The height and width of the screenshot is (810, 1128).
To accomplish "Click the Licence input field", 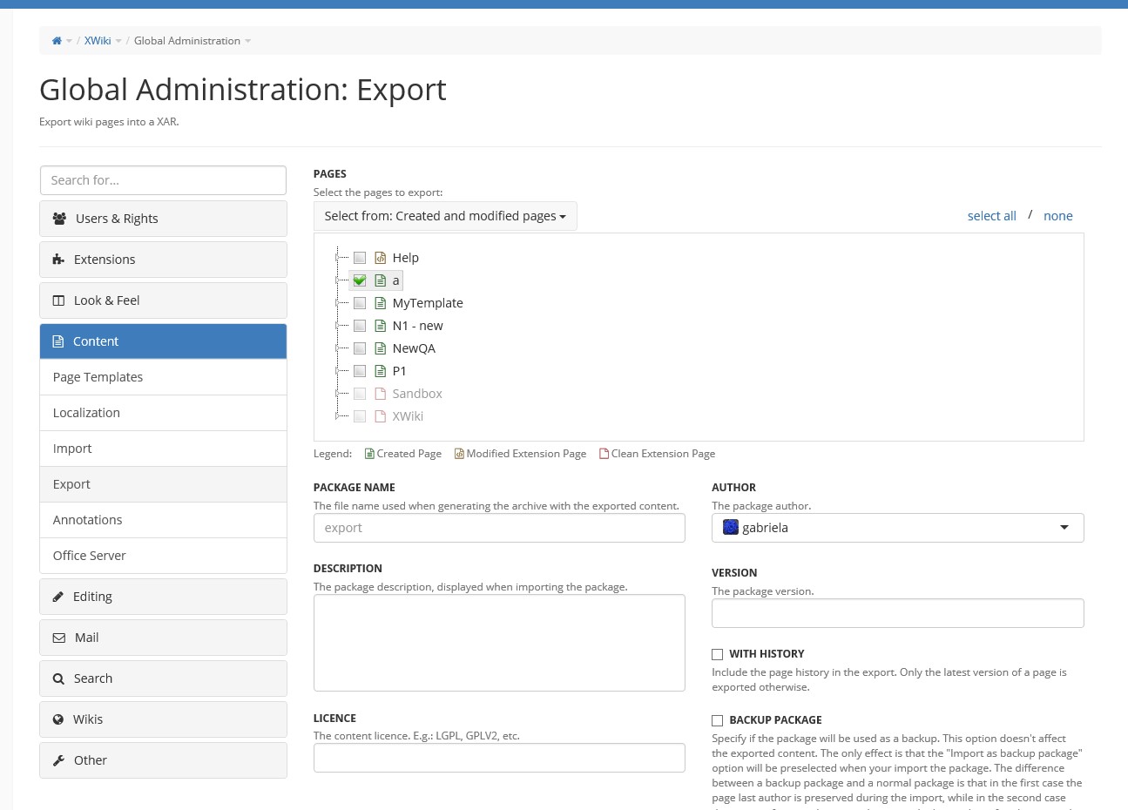I will [x=499, y=758].
